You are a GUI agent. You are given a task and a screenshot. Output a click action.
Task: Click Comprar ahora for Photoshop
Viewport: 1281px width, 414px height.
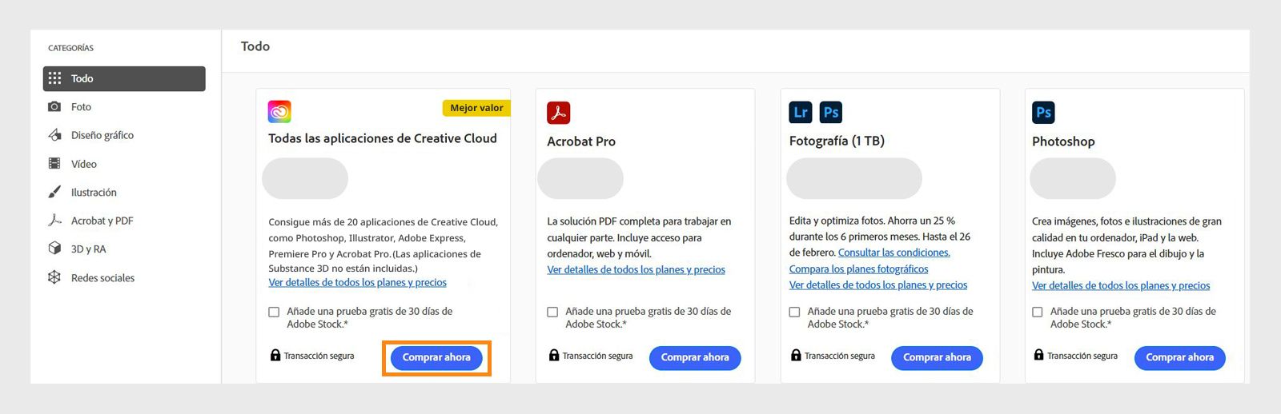[x=1179, y=358]
